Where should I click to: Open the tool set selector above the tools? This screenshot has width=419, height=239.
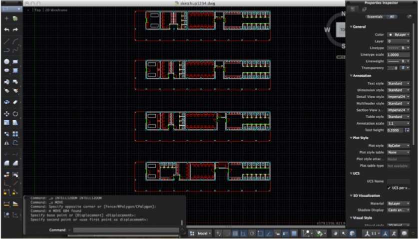point(11,9)
